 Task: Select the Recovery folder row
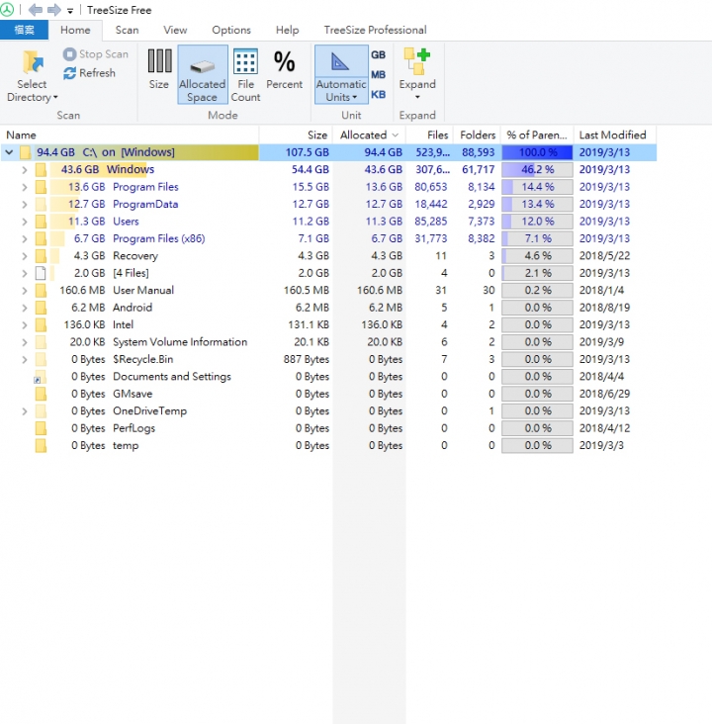(x=328, y=256)
